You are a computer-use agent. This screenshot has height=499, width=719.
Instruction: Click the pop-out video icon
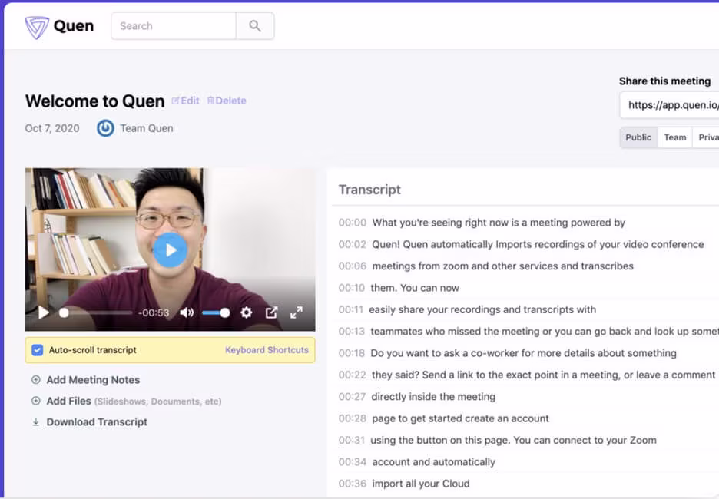point(271,312)
